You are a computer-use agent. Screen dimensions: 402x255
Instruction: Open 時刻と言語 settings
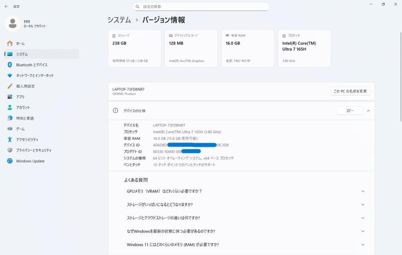(24, 118)
